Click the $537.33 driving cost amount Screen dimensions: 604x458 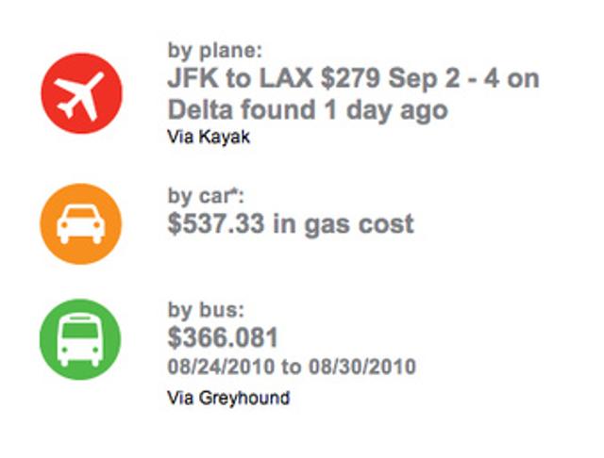(x=216, y=224)
